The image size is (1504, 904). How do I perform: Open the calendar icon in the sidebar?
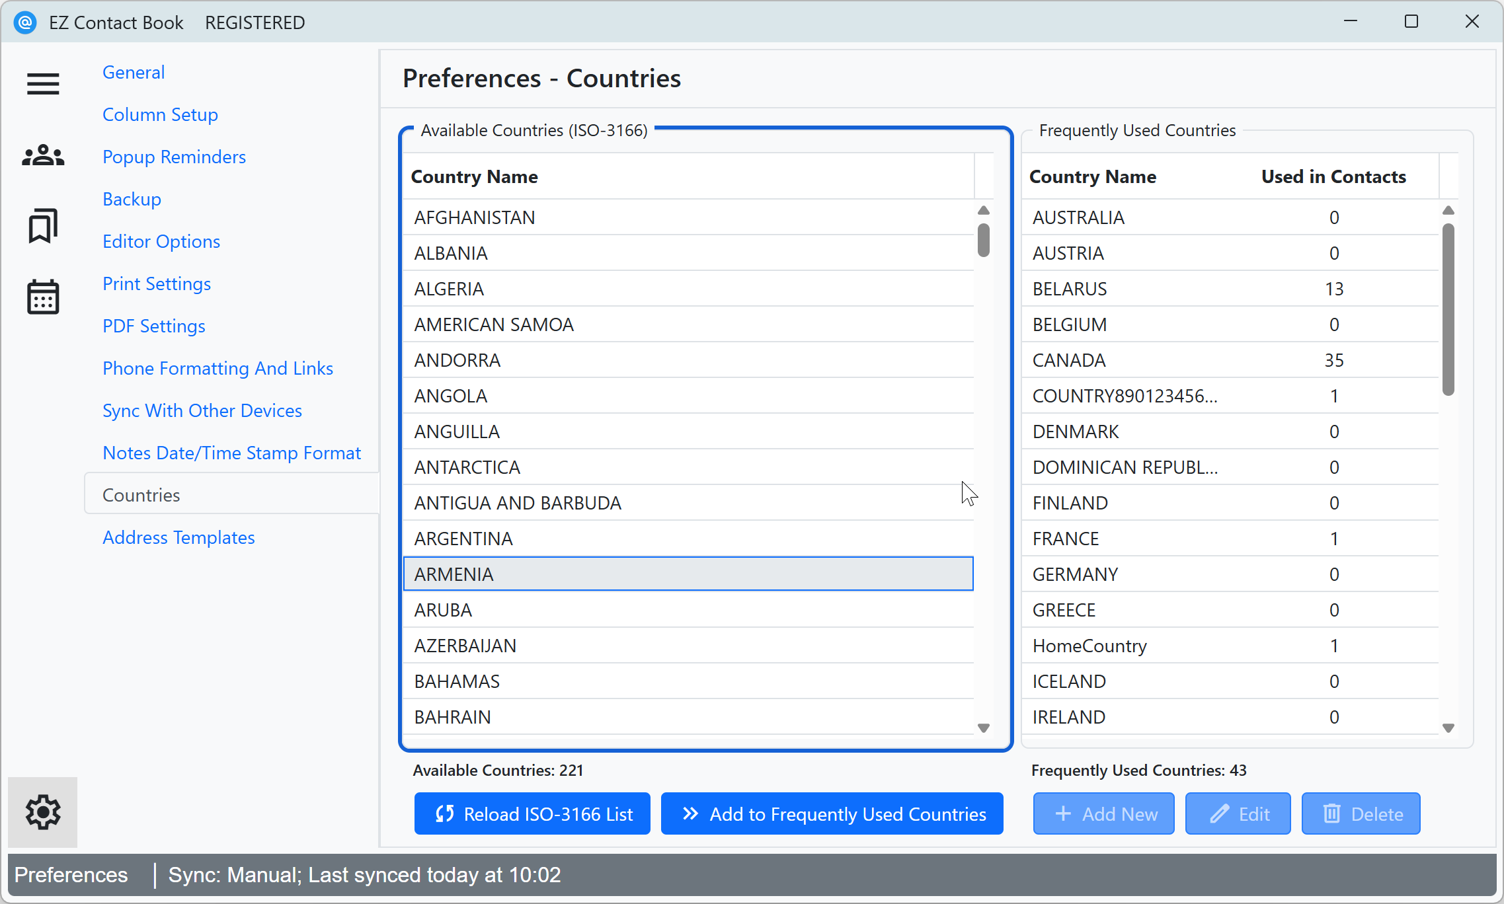pos(42,297)
